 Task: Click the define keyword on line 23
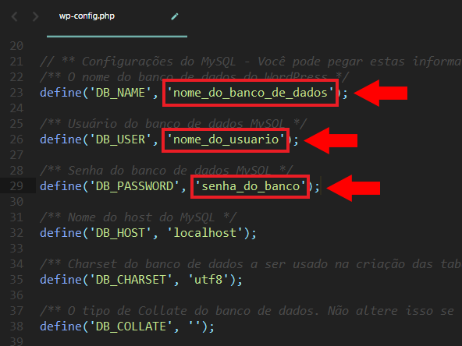pyautogui.click(x=61, y=93)
